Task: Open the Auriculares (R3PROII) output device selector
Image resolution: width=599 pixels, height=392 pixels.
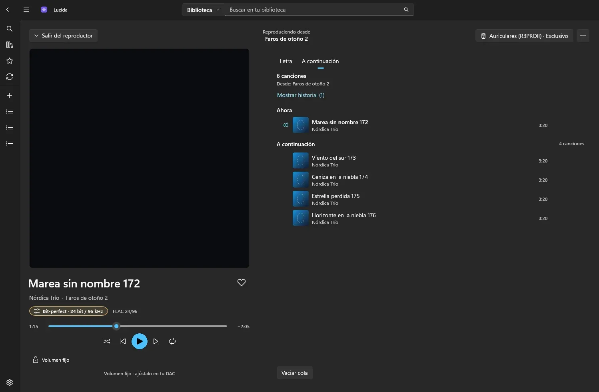Action: point(524,36)
